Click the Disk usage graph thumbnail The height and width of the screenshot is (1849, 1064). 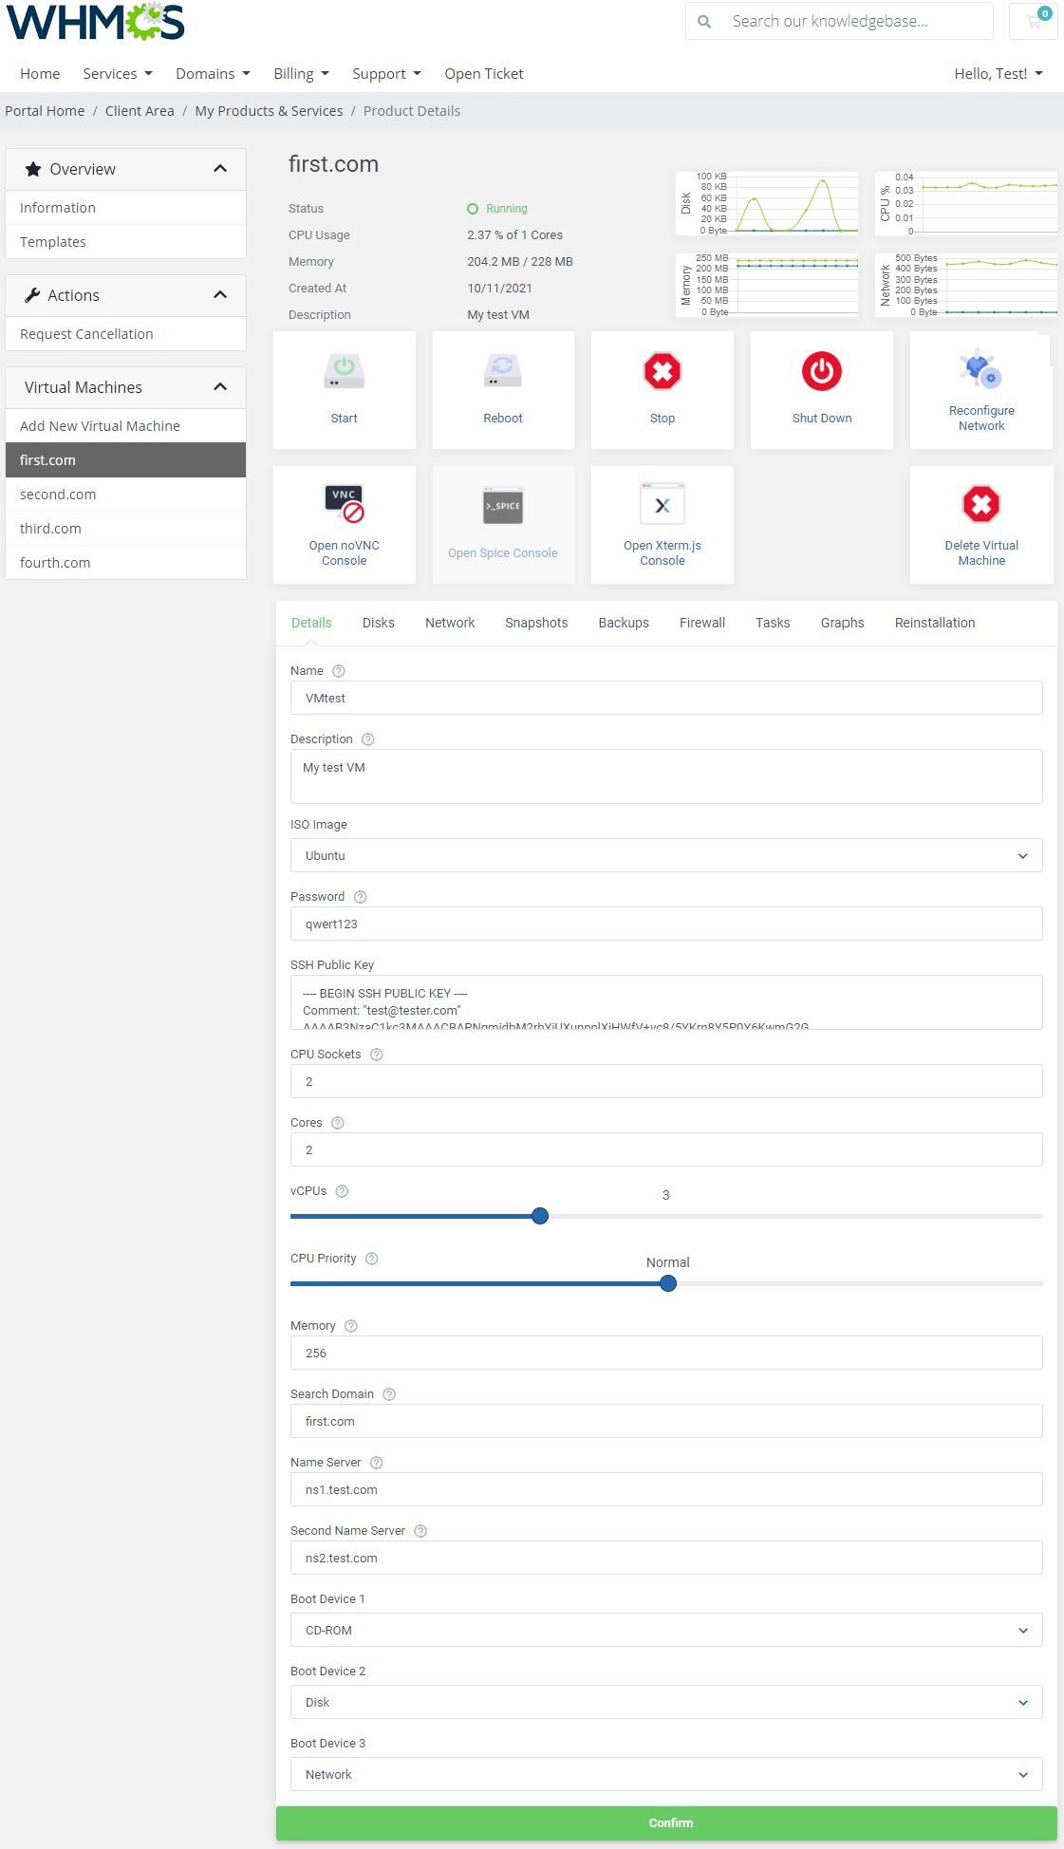[767, 203]
